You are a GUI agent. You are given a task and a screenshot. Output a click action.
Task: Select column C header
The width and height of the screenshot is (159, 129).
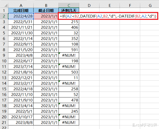69,5
